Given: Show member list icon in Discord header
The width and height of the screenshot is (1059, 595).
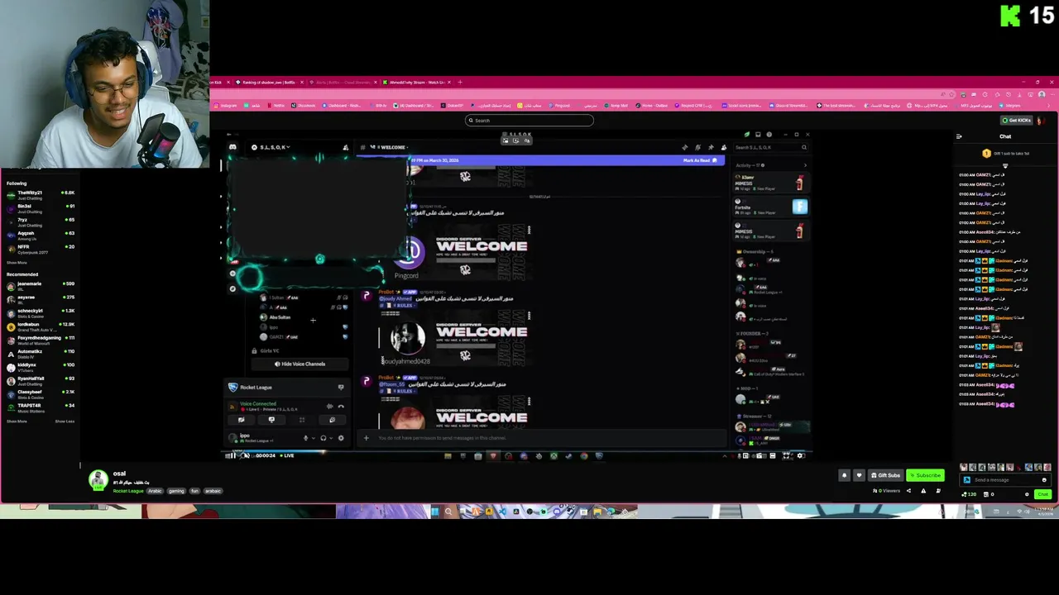Looking at the screenshot, I should pyautogui.click(x=724, y=147).
